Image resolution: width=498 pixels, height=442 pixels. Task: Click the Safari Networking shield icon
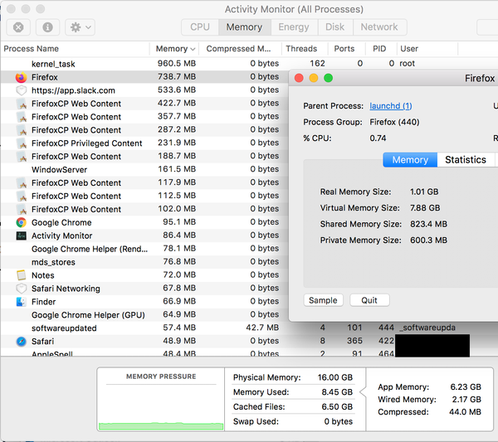coord(22,289)
